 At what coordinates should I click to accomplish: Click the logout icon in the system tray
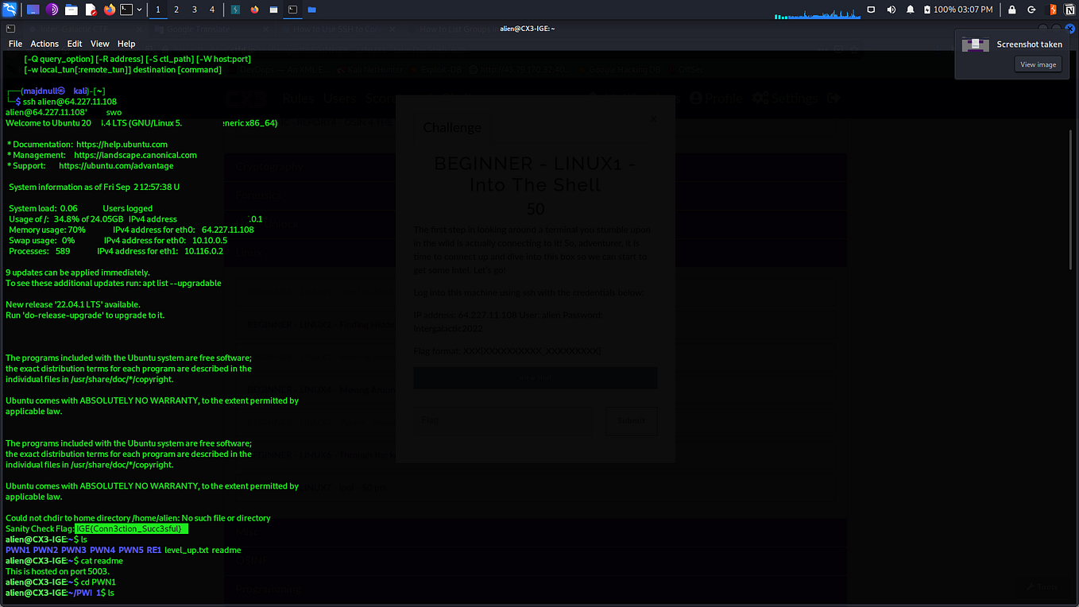pos(1032,10)
